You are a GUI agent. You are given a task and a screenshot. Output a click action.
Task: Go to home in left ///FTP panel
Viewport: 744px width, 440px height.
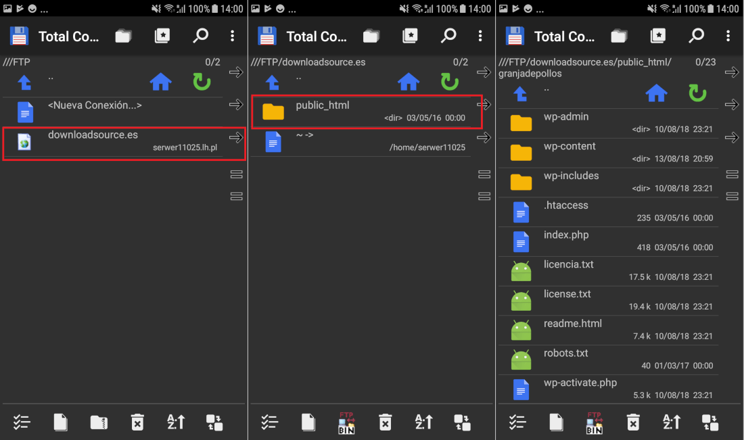(x=161, y=82)
